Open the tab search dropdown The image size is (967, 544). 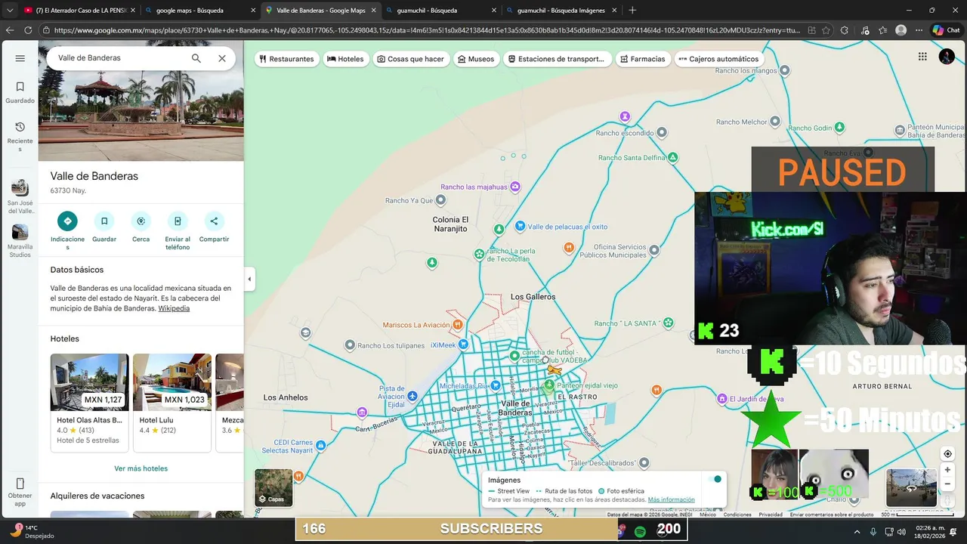click(x=9, y=11)
